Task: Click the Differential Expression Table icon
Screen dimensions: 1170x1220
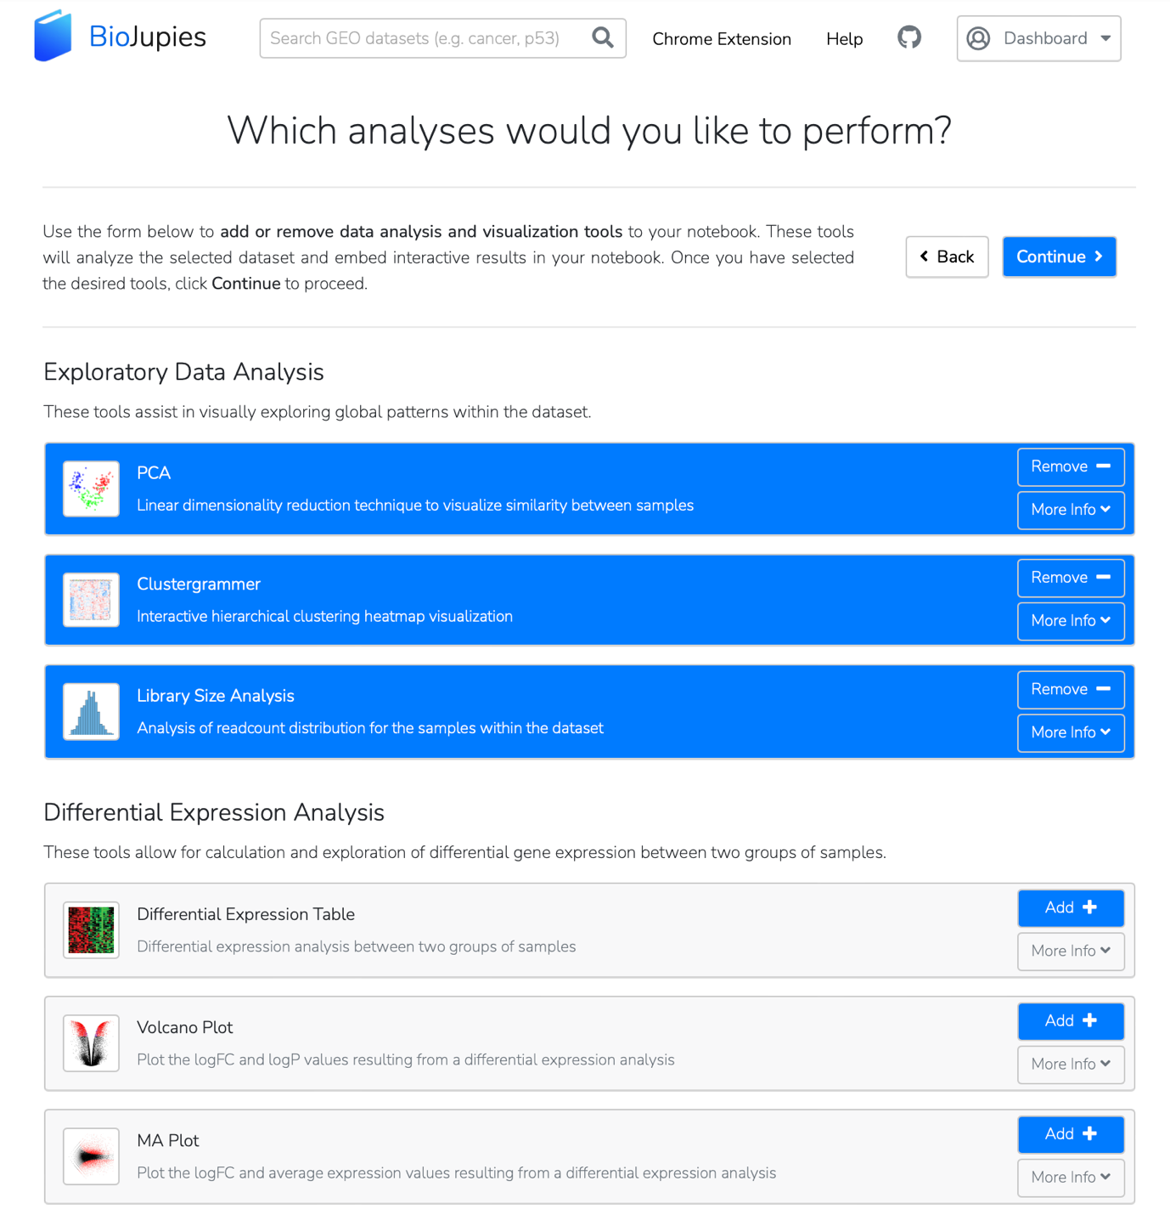Action: (91, 930)
